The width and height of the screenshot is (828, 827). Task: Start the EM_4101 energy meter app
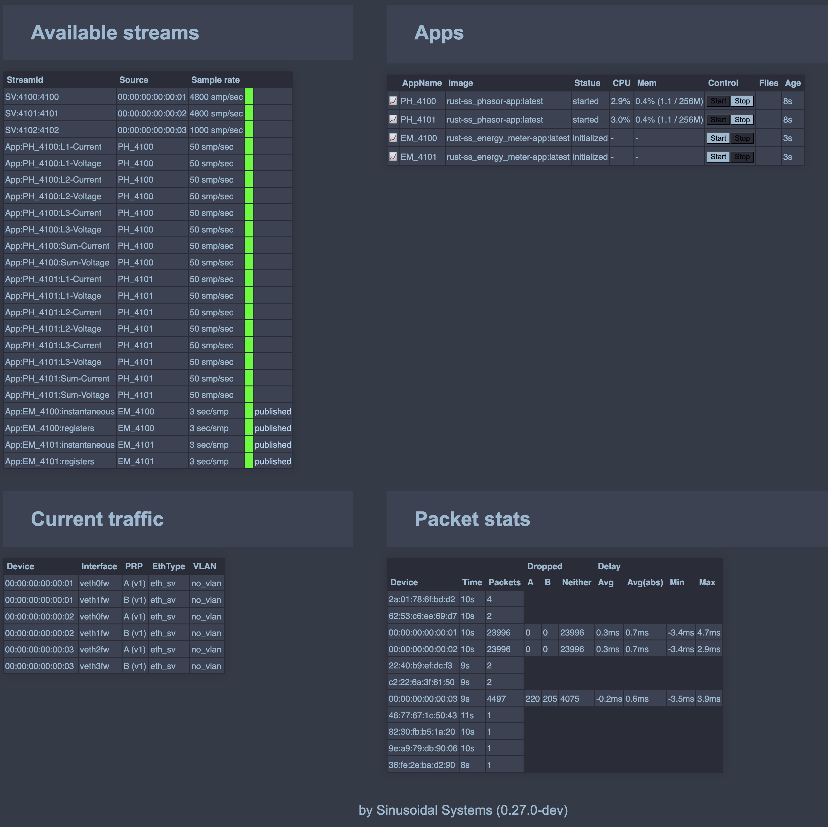(718, 156)
